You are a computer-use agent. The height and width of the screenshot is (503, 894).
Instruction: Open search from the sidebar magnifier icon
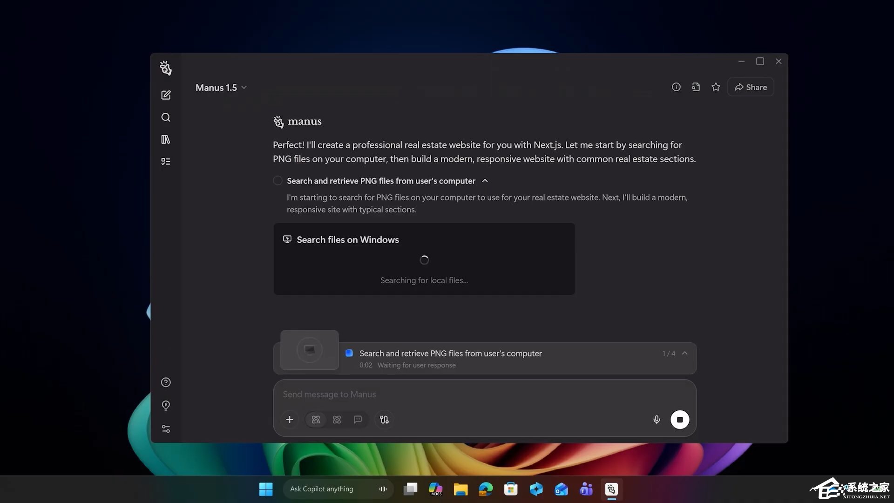[x=166, y=117]
